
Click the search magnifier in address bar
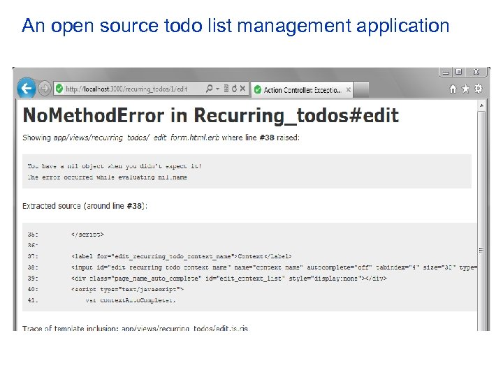coord(209,88)
